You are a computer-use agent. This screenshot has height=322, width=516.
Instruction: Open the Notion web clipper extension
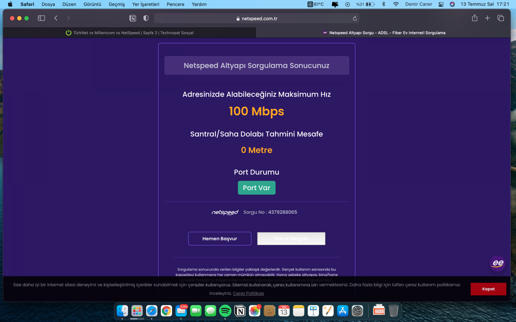pos(133,18)
